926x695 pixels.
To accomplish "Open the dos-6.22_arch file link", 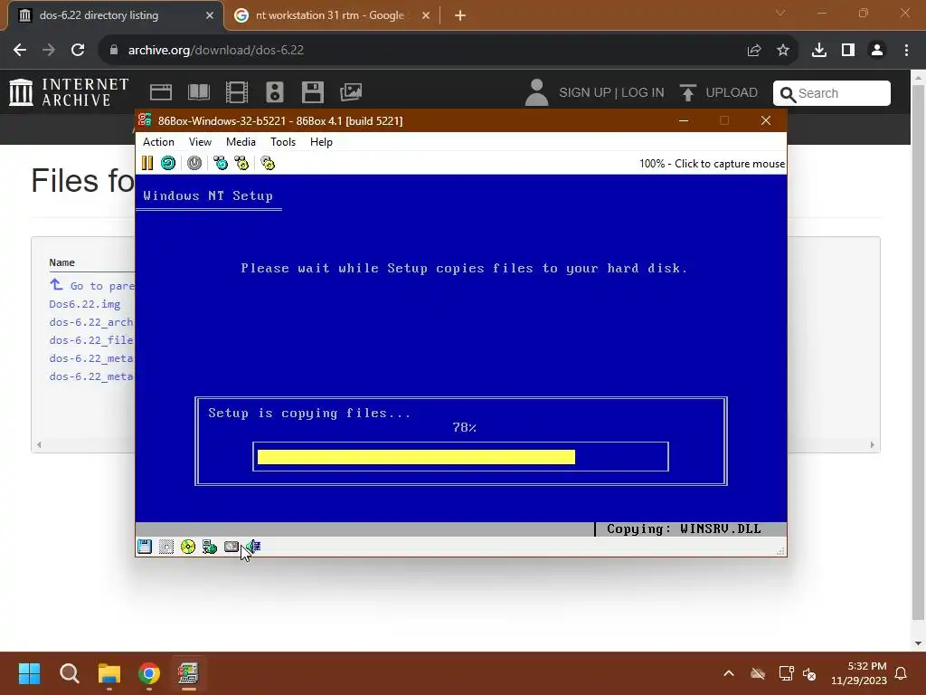I will pos(92,322).
